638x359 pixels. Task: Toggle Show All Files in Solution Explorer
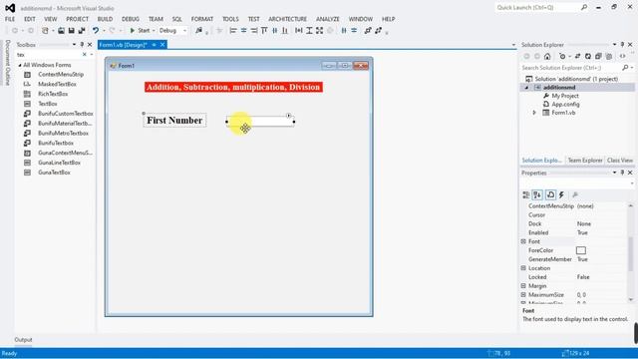[609, 56]
